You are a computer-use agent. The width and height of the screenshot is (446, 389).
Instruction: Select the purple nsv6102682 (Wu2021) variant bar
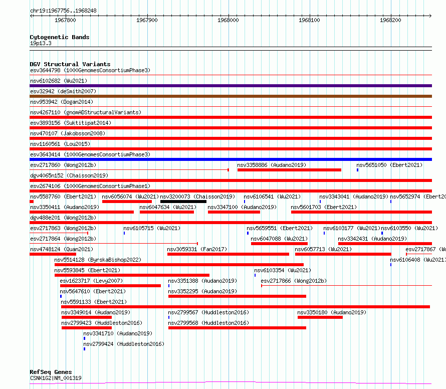pos(231,86)
